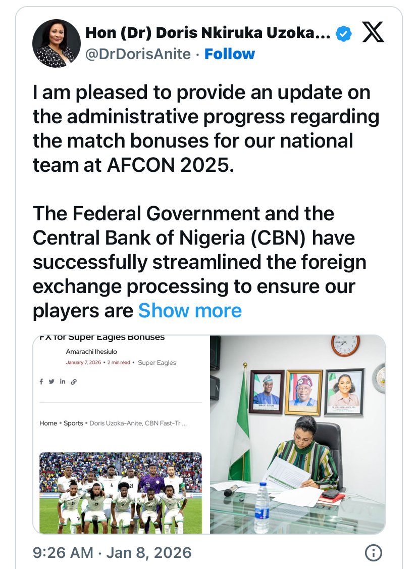Click the blue verified badge
The height and width of the screenshot is (569, 418).
tap(344, 34)
